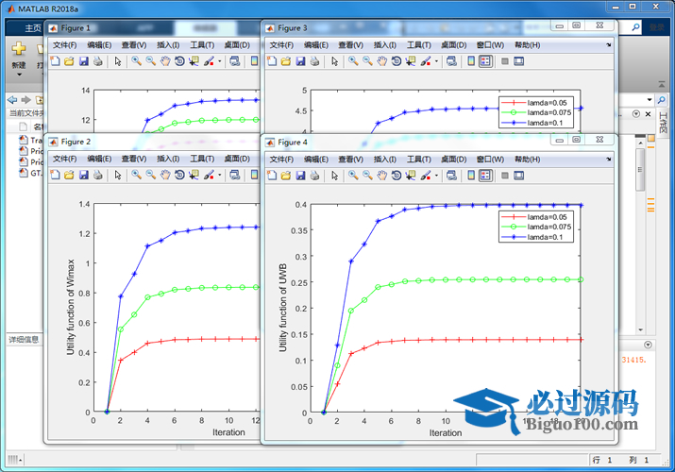
Task: Open brush color dropdown arrow in Figure 2
Action: [220, 176]
